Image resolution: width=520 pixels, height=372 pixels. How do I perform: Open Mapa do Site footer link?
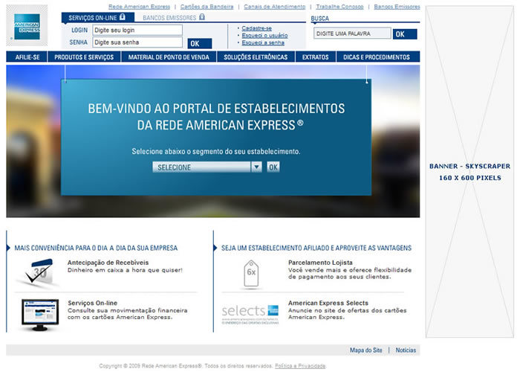(x=365, y=350)
